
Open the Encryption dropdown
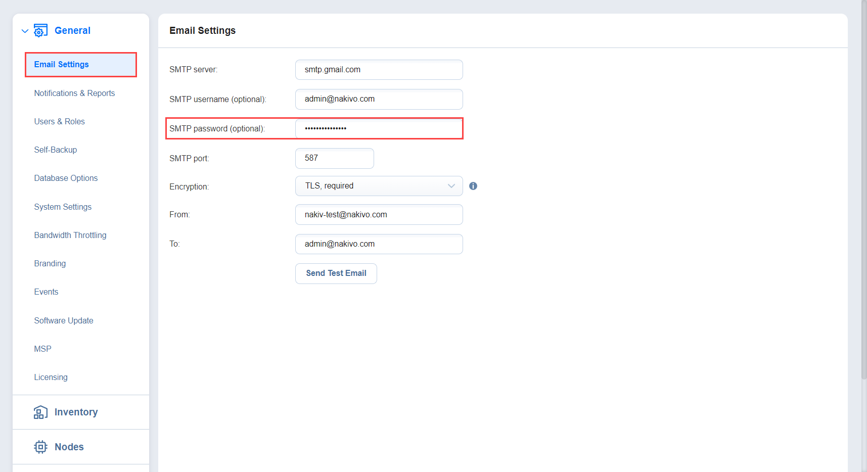[x=379, y=186]
